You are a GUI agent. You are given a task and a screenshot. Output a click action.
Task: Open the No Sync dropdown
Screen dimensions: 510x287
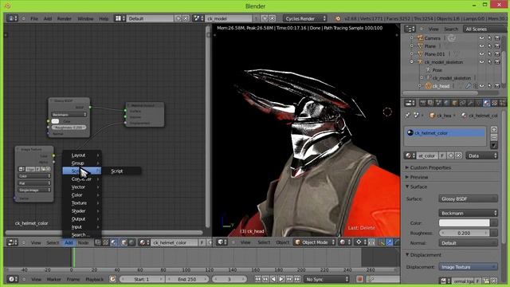pyautogui.click(x=327, y=279)
